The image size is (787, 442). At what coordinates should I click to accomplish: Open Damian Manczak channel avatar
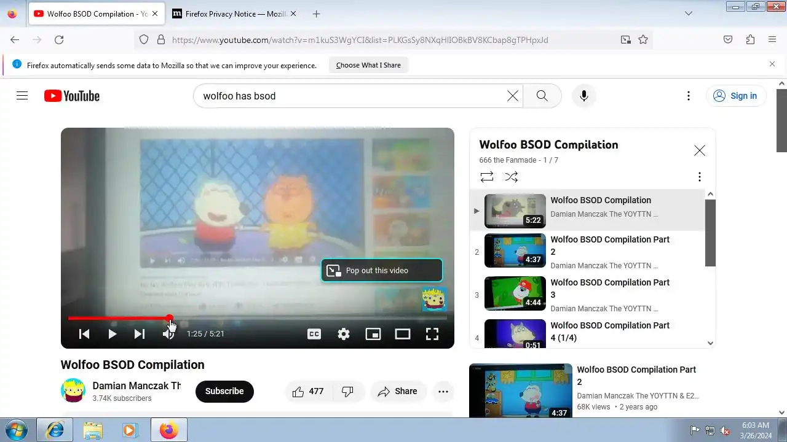tap(73, 390)
